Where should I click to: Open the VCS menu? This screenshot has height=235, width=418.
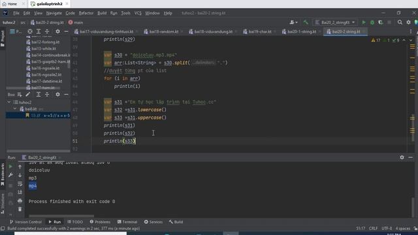[x=138, y=13]
